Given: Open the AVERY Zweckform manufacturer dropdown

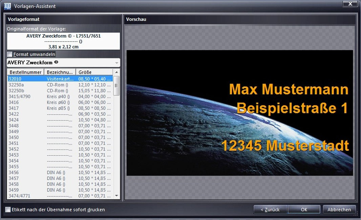Looking at the screenshot, I should coord(117,63).
